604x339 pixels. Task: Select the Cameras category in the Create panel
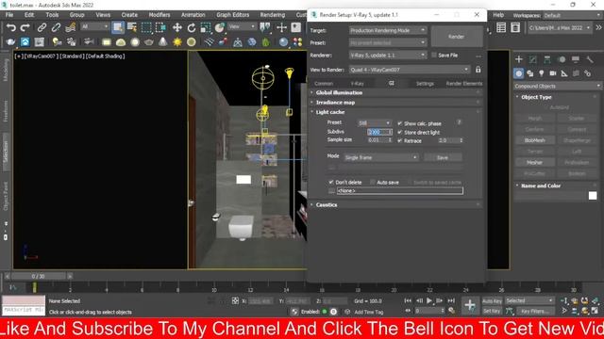tap(553, 73)
